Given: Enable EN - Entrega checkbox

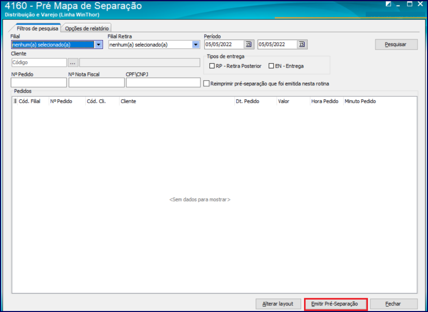Looking at the screenshot, I should 271,66.
